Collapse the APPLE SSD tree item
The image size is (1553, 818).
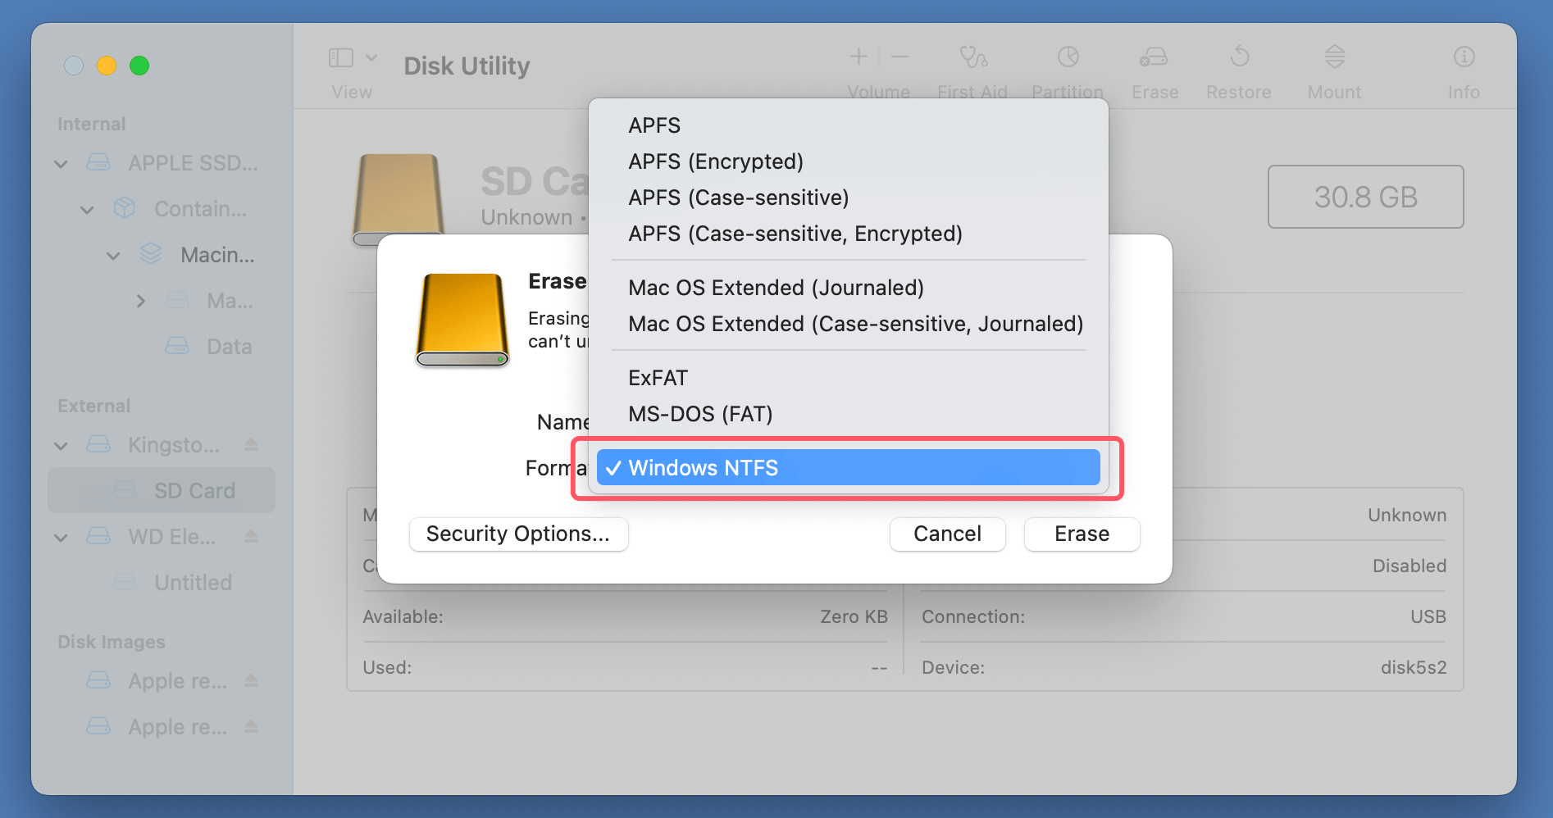tap(60, 163)
